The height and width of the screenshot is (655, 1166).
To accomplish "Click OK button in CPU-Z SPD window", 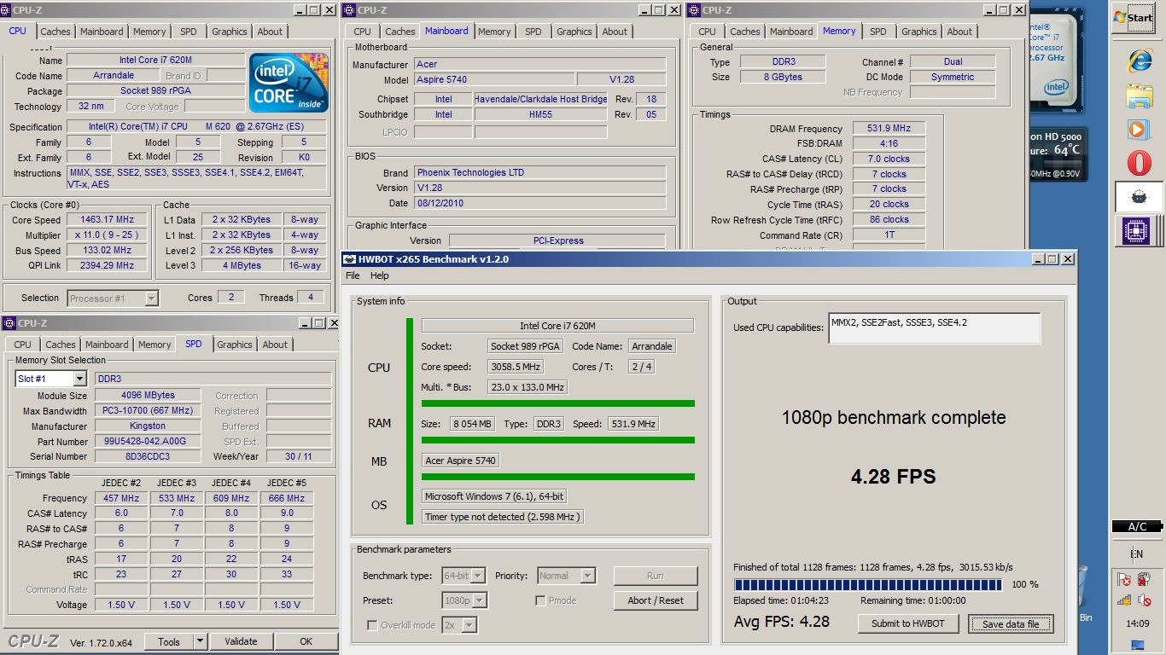I will 306,641.
